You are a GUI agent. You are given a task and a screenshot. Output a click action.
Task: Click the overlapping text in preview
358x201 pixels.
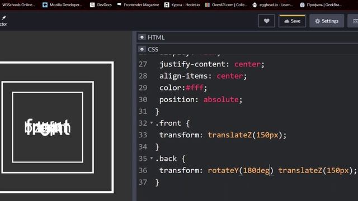click(48, 127)
